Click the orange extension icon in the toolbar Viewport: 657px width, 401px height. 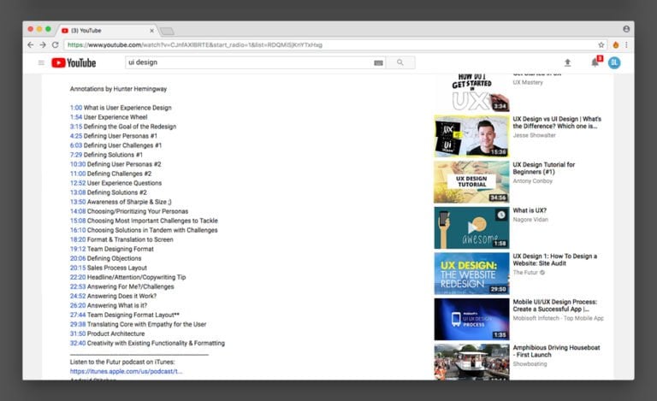click(616, 44)
